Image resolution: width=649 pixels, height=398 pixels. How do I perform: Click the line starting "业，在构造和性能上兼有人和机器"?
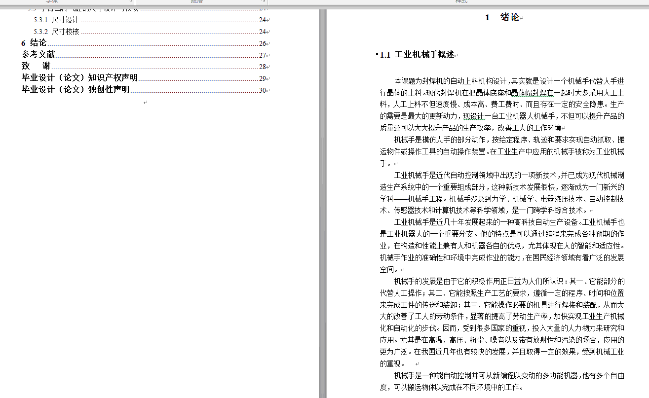502,246
